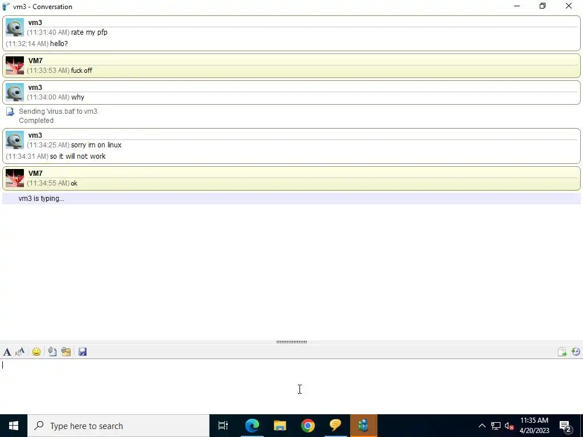
Task: Click the message text input field
Action: 291,386
